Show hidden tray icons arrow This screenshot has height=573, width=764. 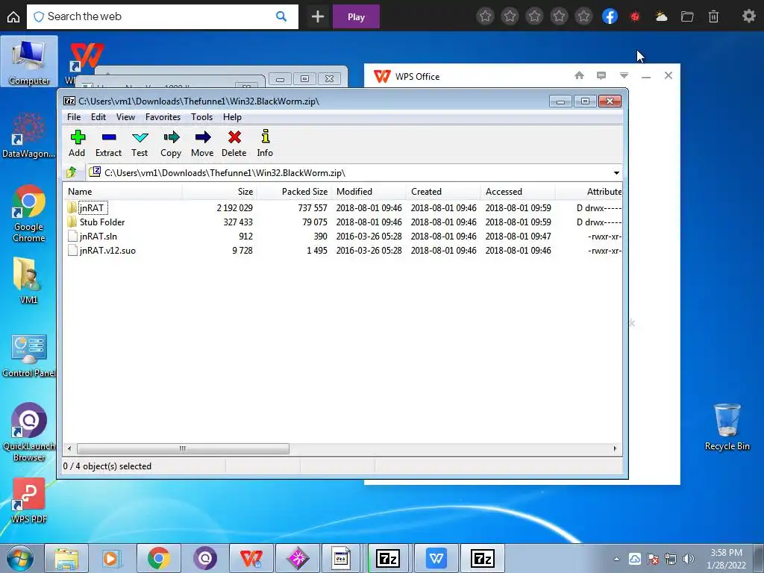[x=616, y=559]
